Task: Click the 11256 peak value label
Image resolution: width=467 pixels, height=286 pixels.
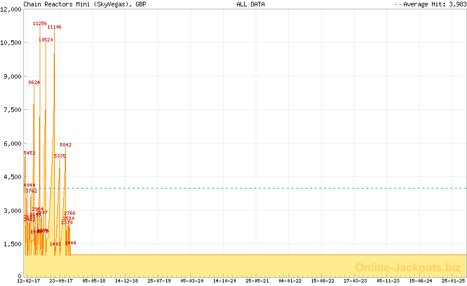Action: 40,23
